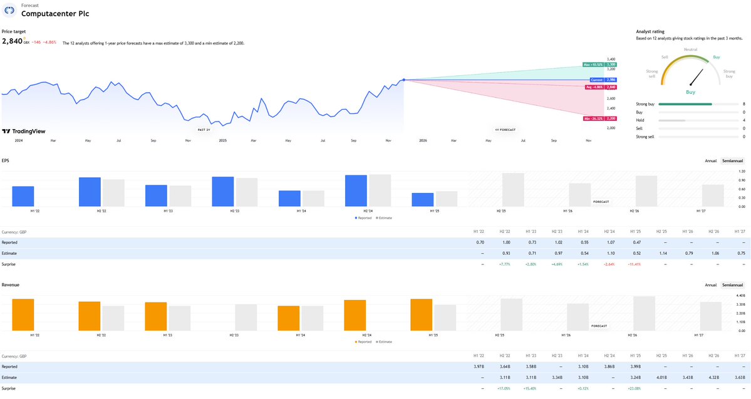The image size is (751, 399).
Task: Click the blue EPS bar for H2 '24
Action: [356, 190]
